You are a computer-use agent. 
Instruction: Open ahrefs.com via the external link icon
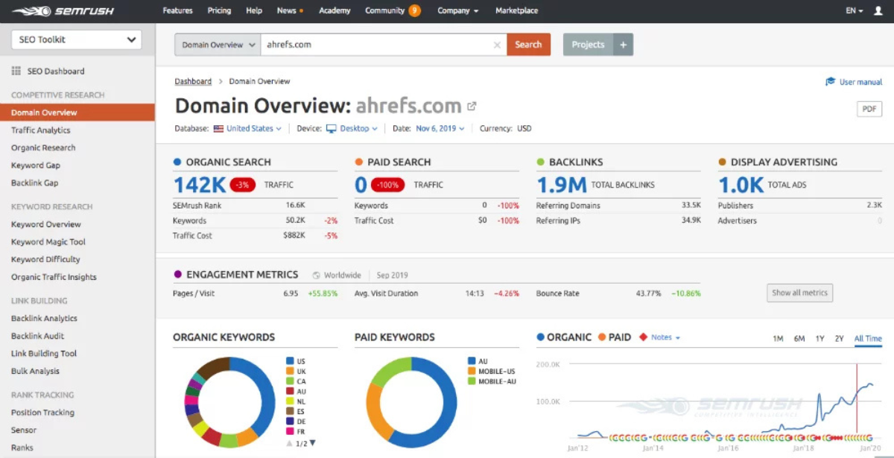[x=472, y=105]
